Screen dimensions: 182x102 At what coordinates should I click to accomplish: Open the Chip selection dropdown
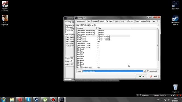point(158,25)
